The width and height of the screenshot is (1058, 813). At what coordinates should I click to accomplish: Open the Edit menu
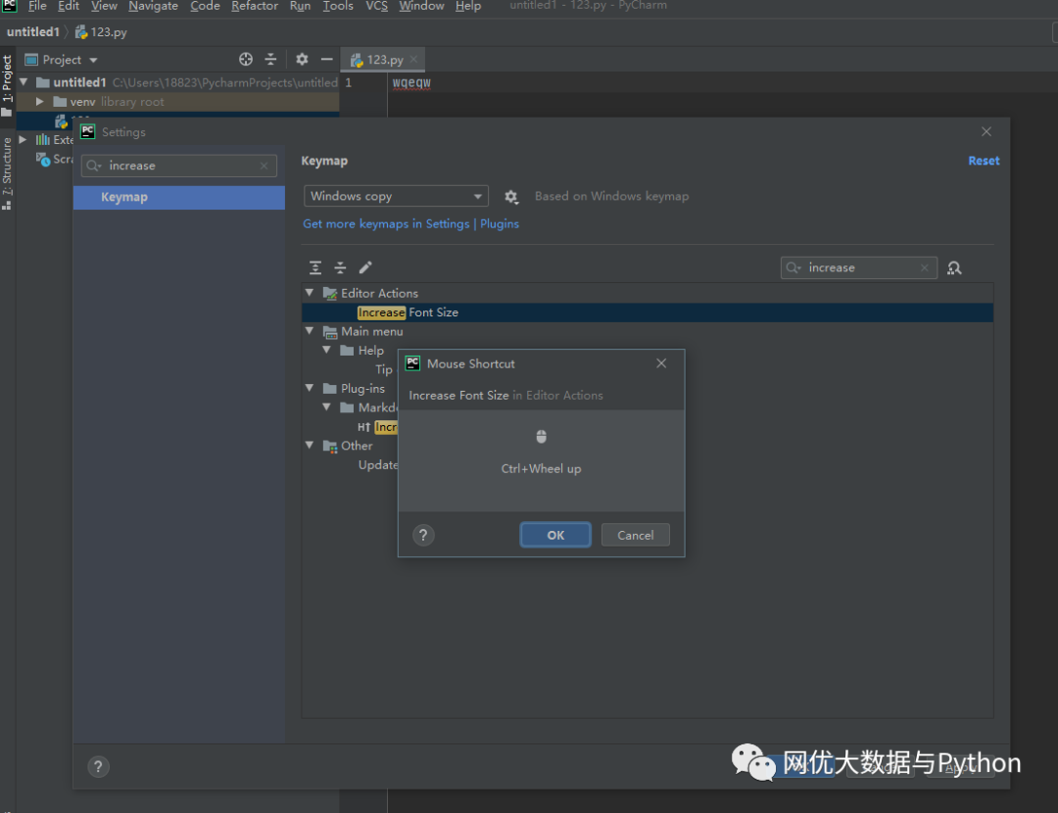click(x=69, y=6)
